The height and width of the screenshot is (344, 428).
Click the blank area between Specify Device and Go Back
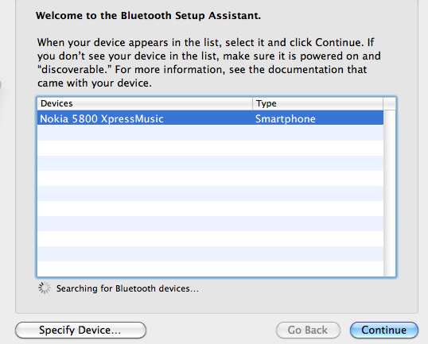pyautogui.click(x=211, y=330)
